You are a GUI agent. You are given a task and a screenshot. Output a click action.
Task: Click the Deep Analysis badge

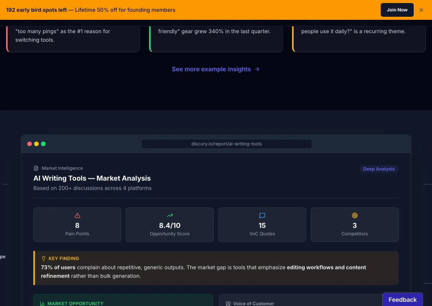(x=379, y=169)
